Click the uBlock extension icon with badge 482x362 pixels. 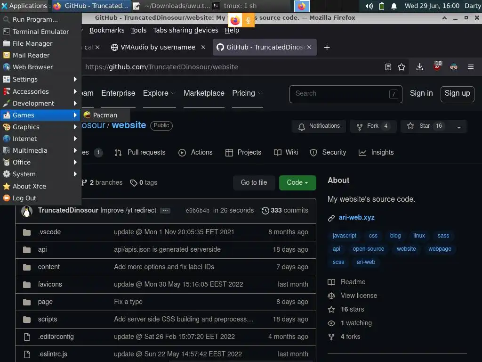tap(437, 66)
